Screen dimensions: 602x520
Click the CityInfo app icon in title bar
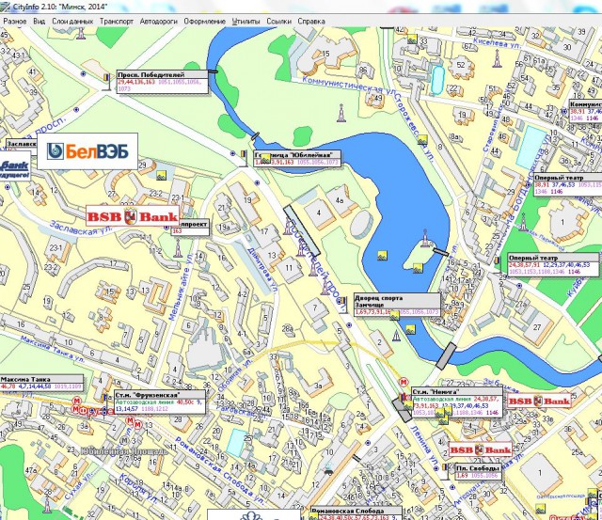pyautogui.click(x=6, y=7)
